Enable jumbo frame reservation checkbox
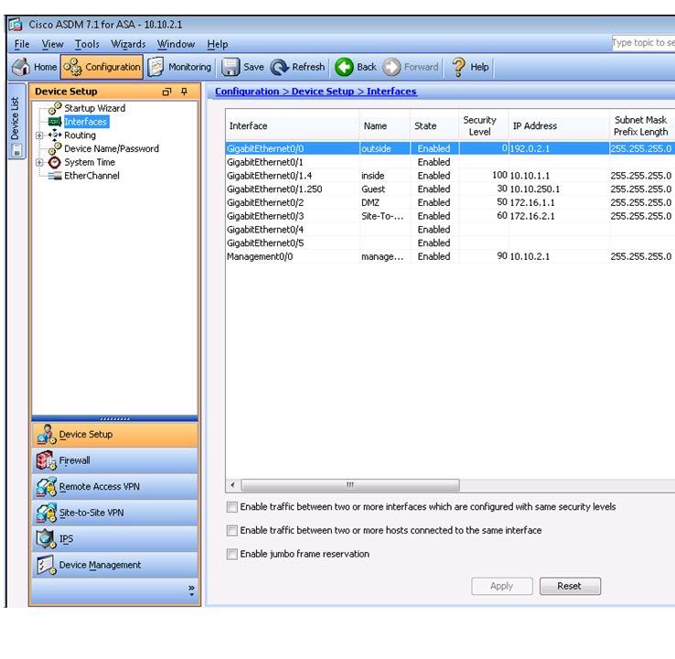675x659 pixels. coord(232,555)
